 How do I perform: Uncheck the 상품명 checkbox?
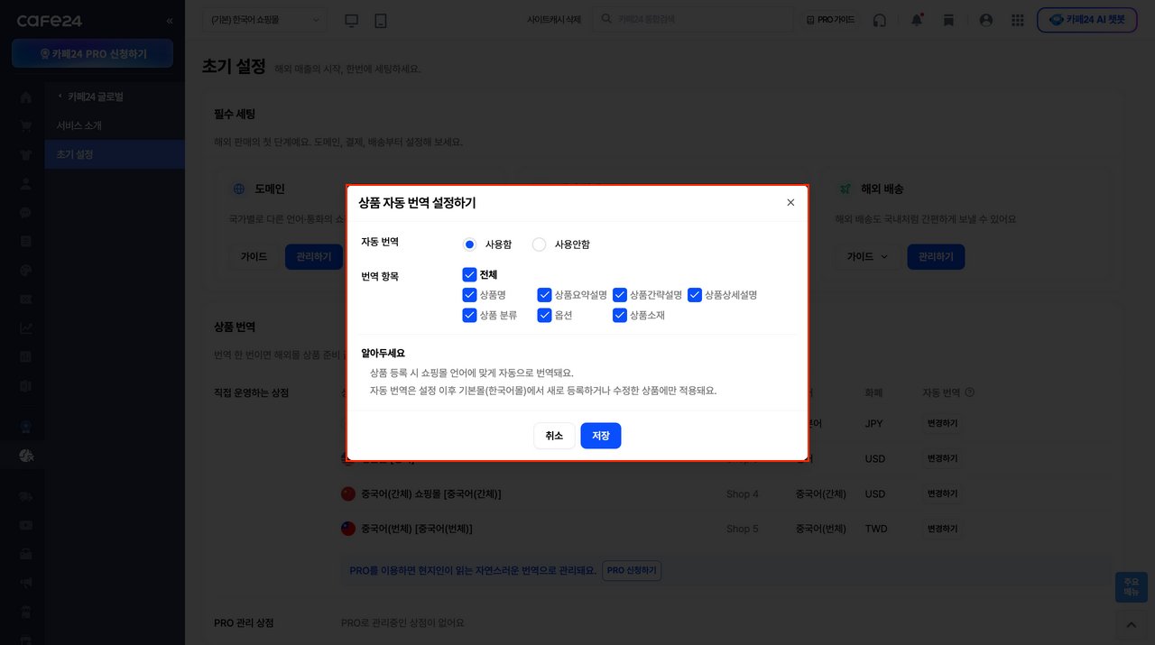469,295
